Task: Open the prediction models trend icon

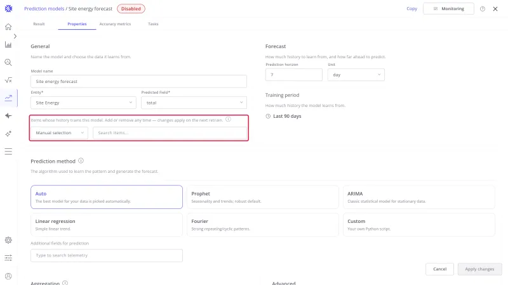Action: click(8, 98)
